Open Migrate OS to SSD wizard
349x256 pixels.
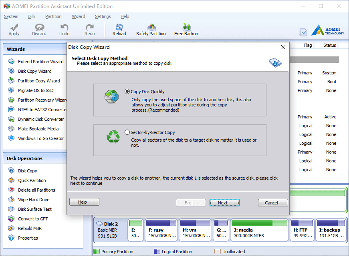click(36, 90)
